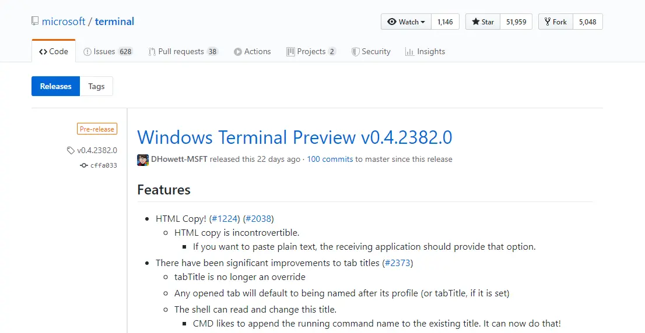The width and height of the screenshot is (645, 333).
Task: Switch to the Tags view
Action: point(96,86)
